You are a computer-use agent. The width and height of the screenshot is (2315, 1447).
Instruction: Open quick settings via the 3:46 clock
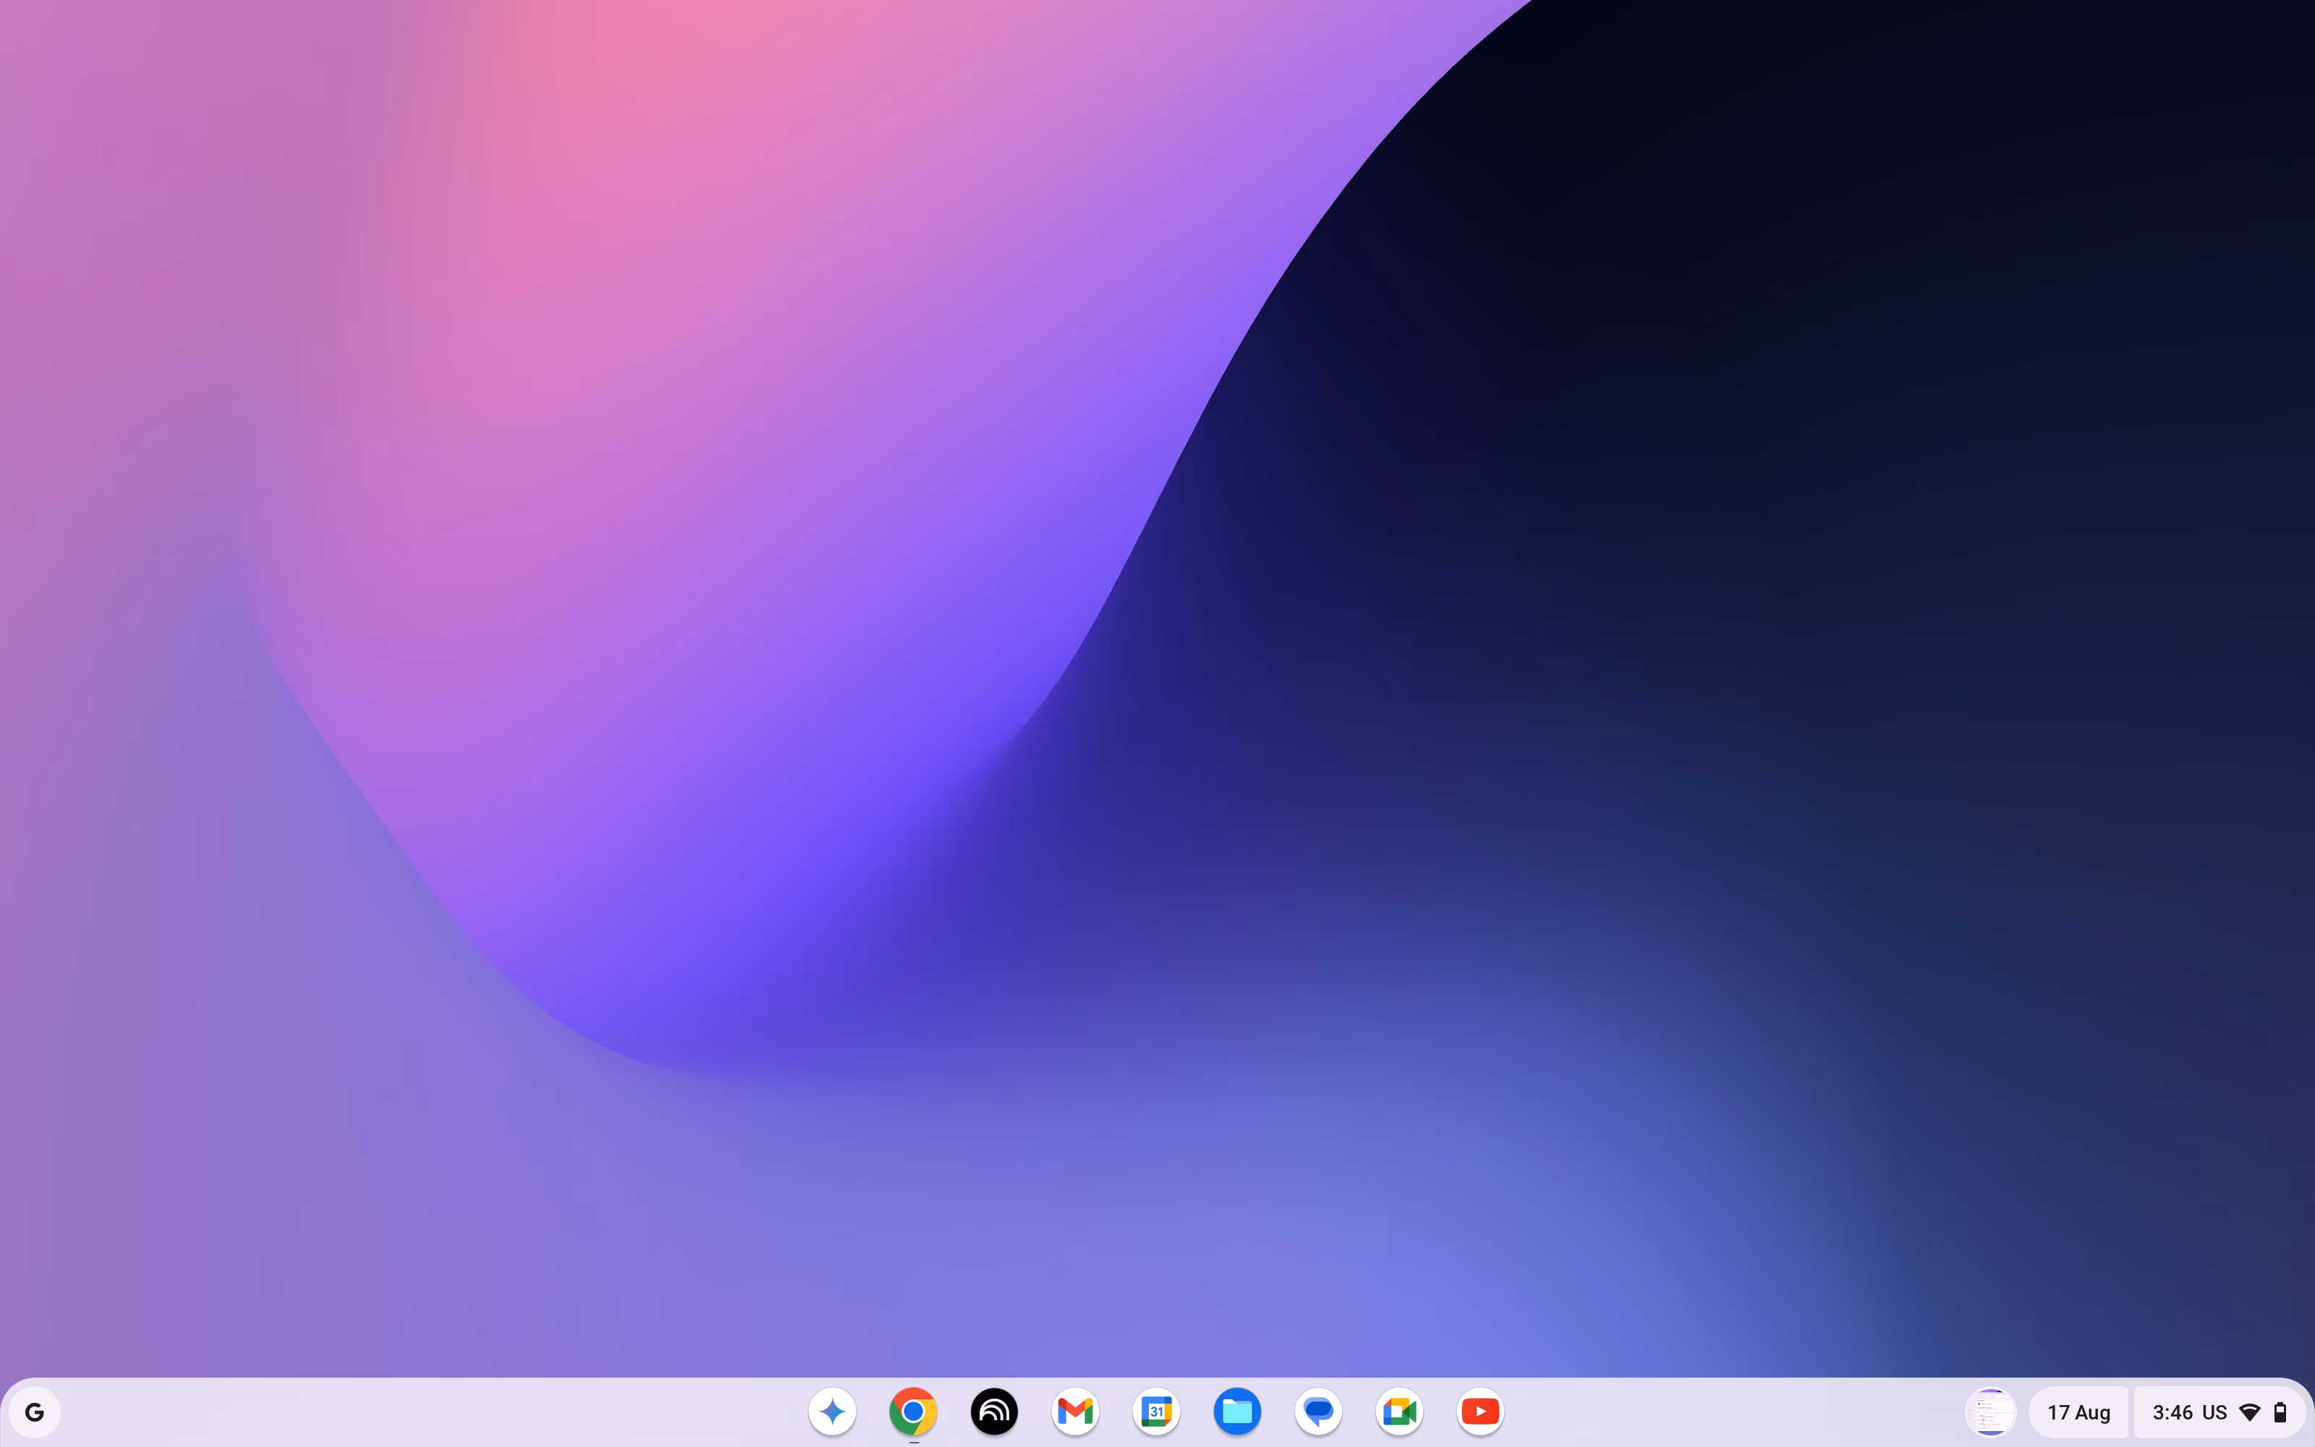coord(2172,1412)
